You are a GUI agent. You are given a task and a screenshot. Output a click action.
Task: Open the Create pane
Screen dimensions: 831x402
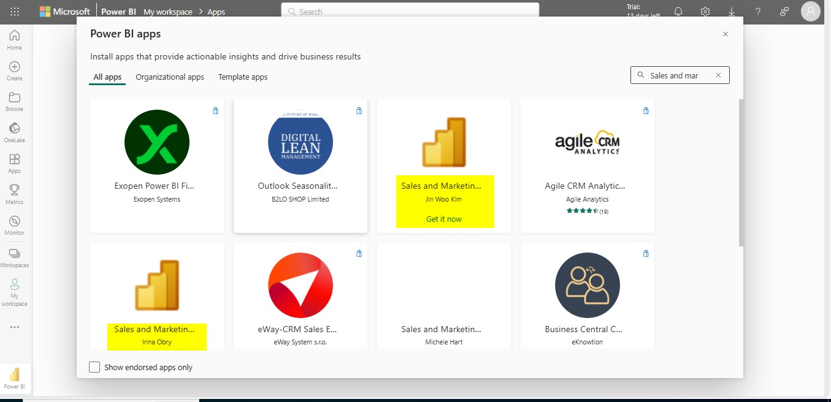point(14,71)
